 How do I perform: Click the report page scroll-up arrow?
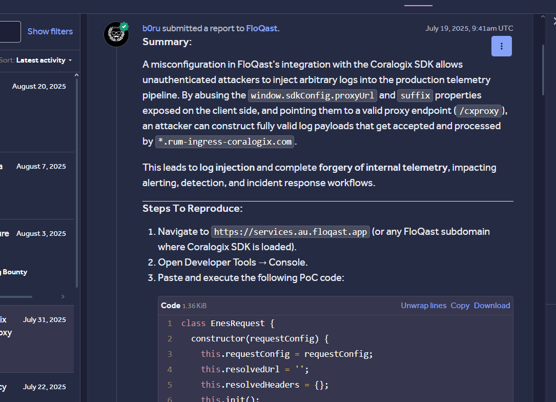[543, 17]
